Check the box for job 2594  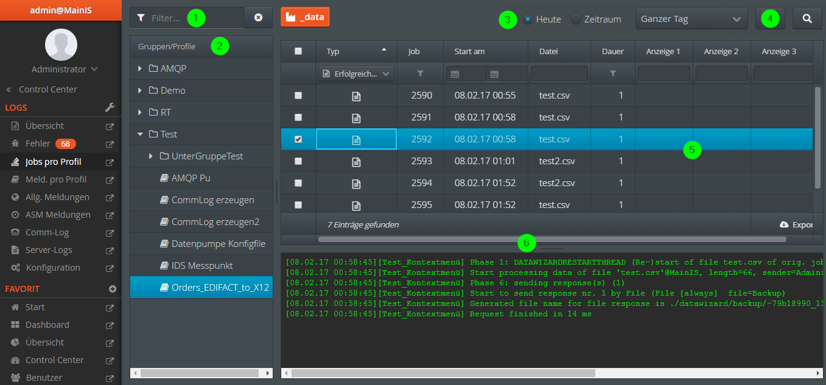click(298, 183)
